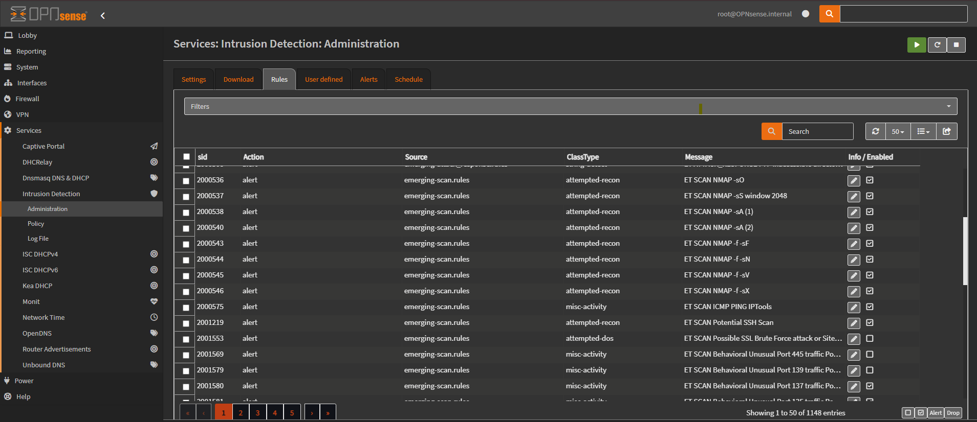
Task: Open the 50 rows-per-page dropdown
Action: point(898,131)
